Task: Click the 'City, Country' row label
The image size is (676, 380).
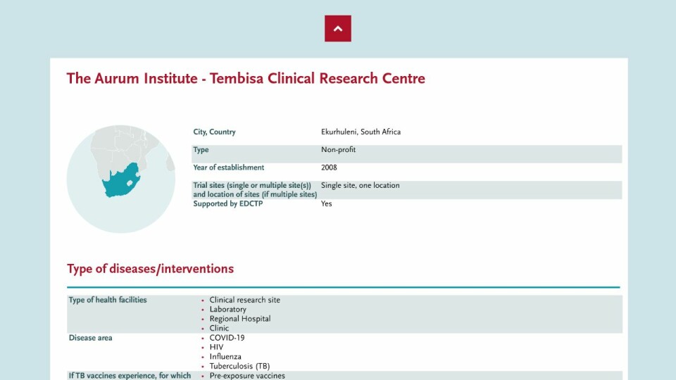Action: (214, 132)
